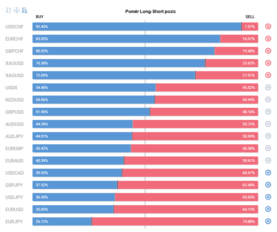Click the SELL column header
Viewport: 277px width, 232px height.
click(x=250, y=17)
